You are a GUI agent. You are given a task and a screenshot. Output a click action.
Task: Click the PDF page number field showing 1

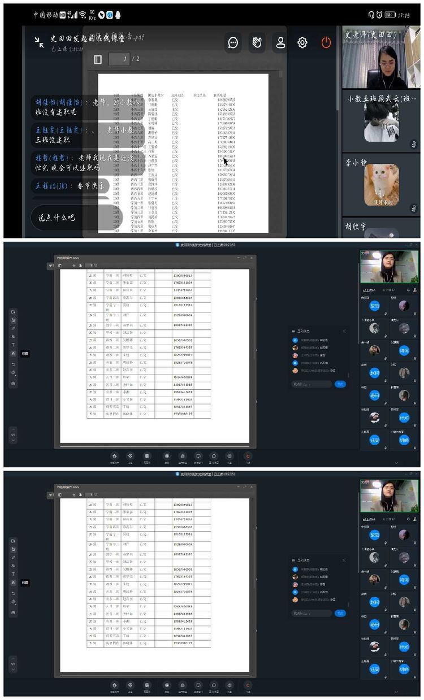pyautogui.click(x=119, y=59)
